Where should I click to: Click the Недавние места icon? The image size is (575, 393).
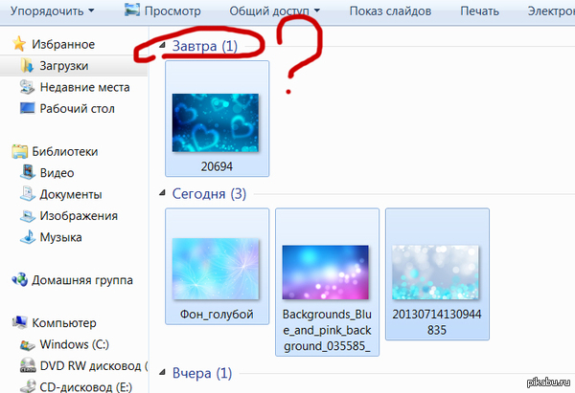27,87
